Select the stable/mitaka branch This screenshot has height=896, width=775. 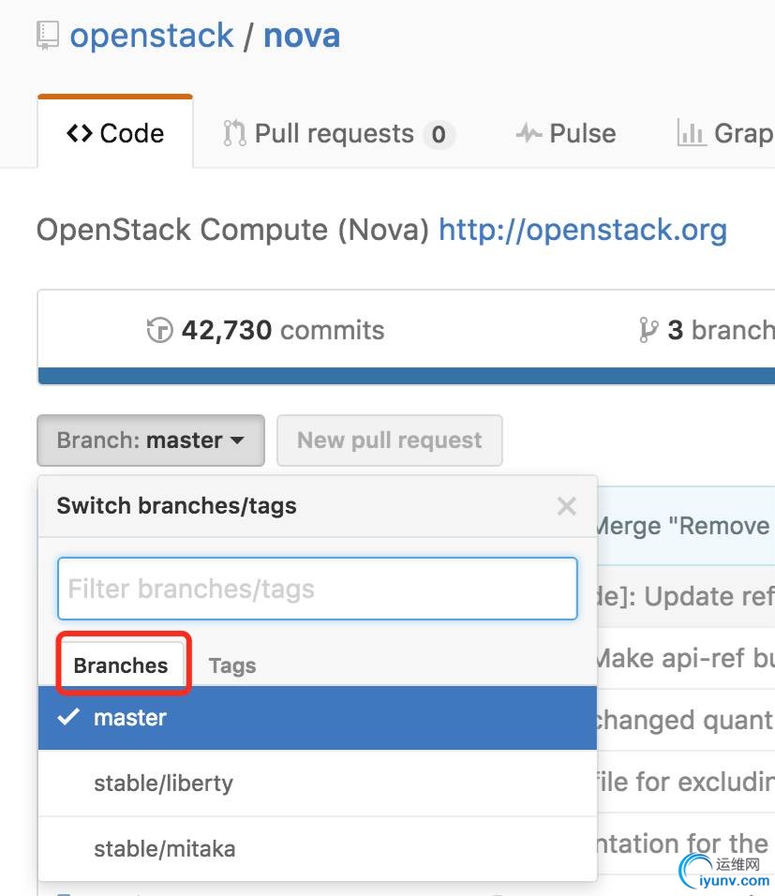tap(164, 849)
